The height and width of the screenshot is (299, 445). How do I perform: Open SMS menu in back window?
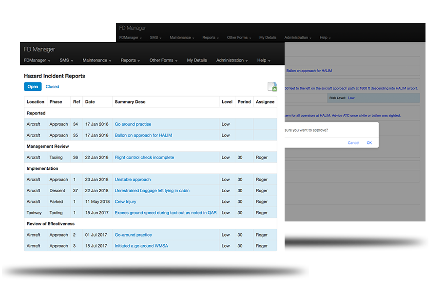coord(155,38)
